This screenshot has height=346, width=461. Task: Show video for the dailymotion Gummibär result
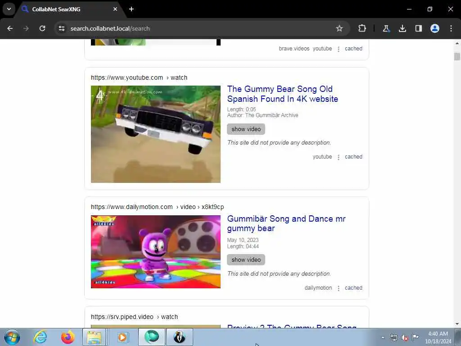246,260
